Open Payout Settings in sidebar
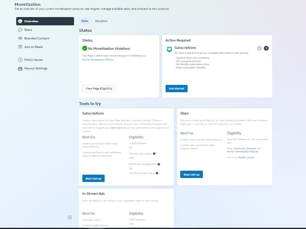The image size is (306, 229). coord(36,68)
